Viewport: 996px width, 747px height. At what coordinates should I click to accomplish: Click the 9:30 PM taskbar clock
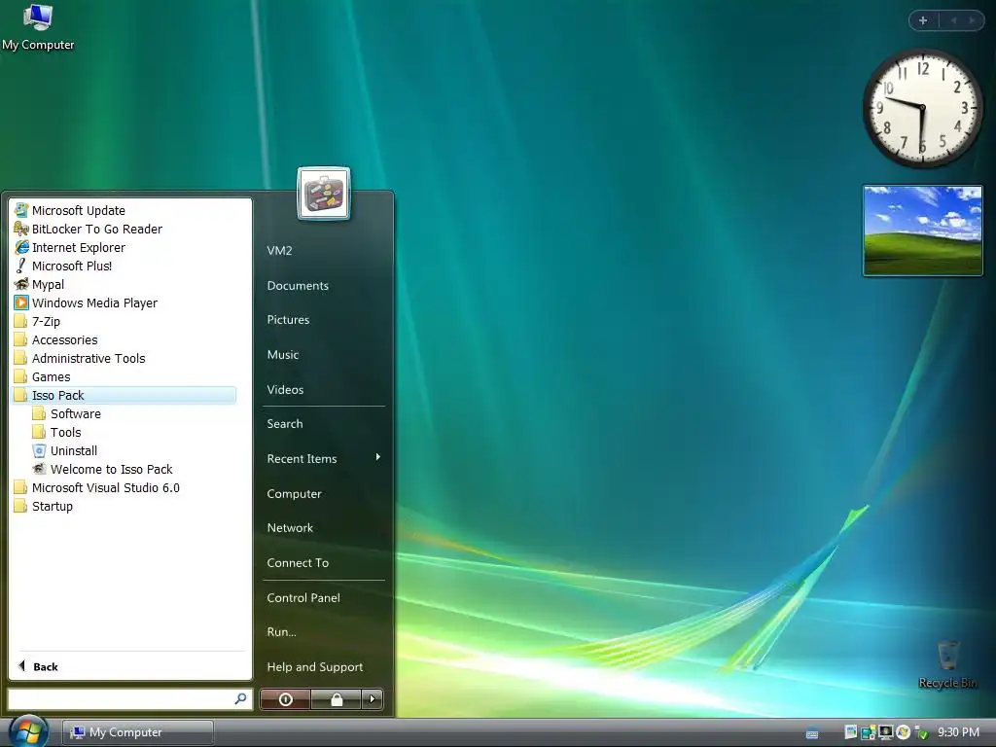(958, 732)
